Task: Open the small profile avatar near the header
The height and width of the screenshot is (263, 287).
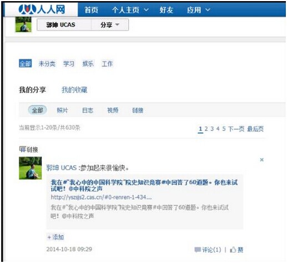Action: point(23,24)
